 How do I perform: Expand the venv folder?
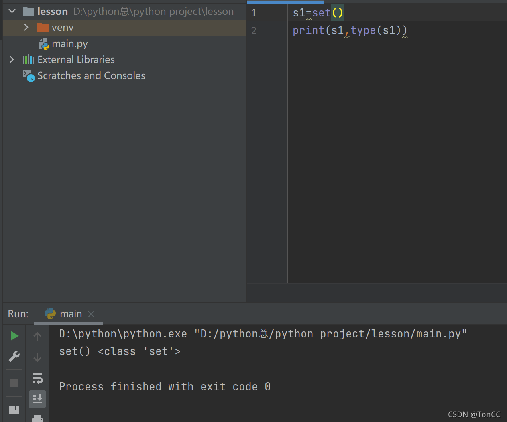coord(26,27)
